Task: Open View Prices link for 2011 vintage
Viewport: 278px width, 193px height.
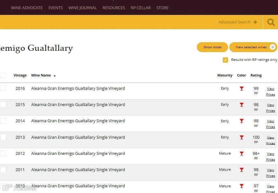Action: [271, 173]
